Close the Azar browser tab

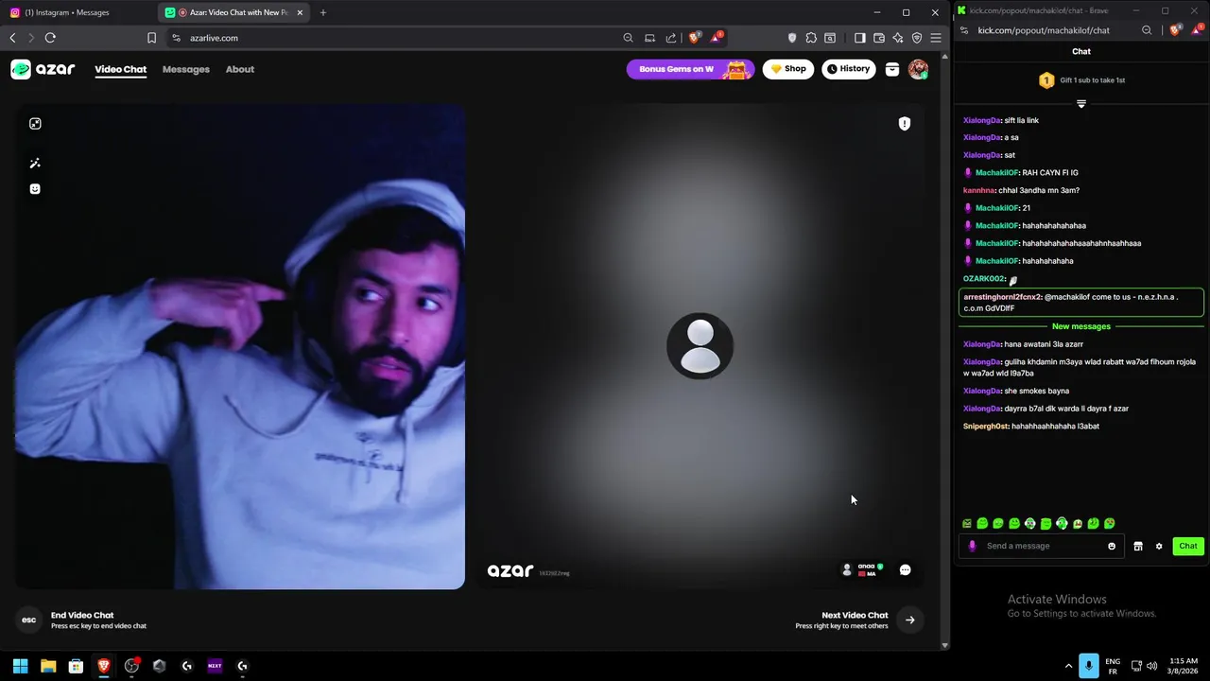click(x=300, y=12)
